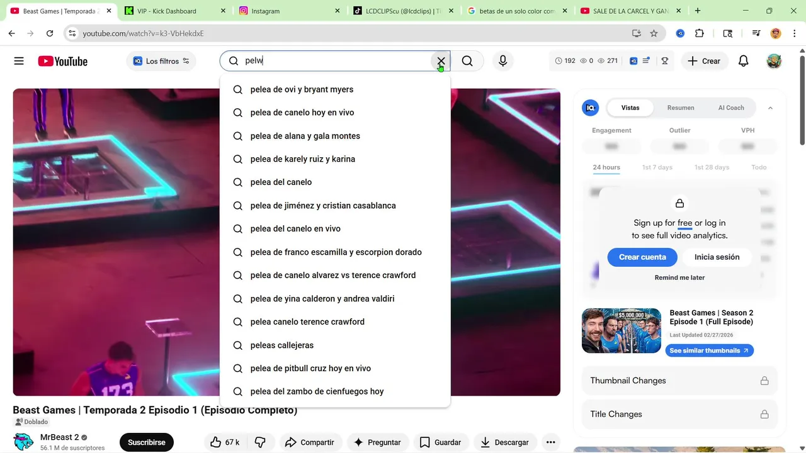Open the Crear menu
Viewport: 806px width, 453px height.
tap(704, 61)
